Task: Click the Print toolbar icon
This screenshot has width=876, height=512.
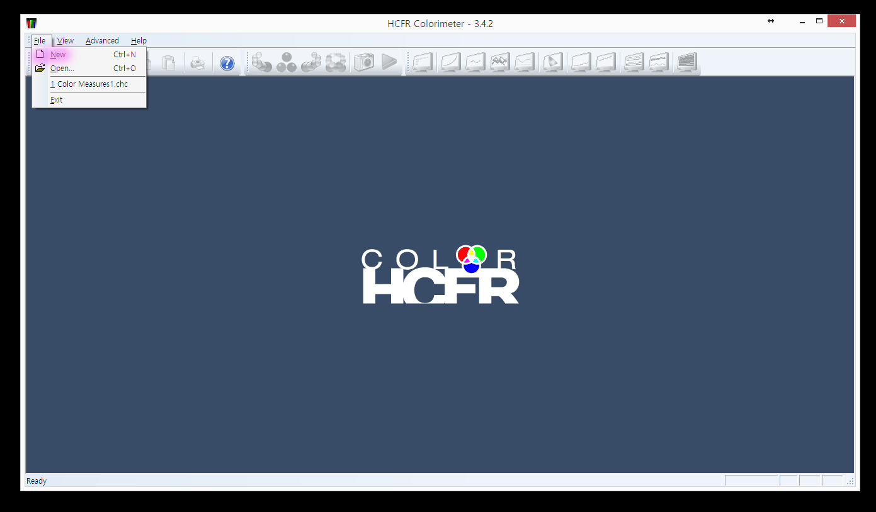Action: (198, 63)
